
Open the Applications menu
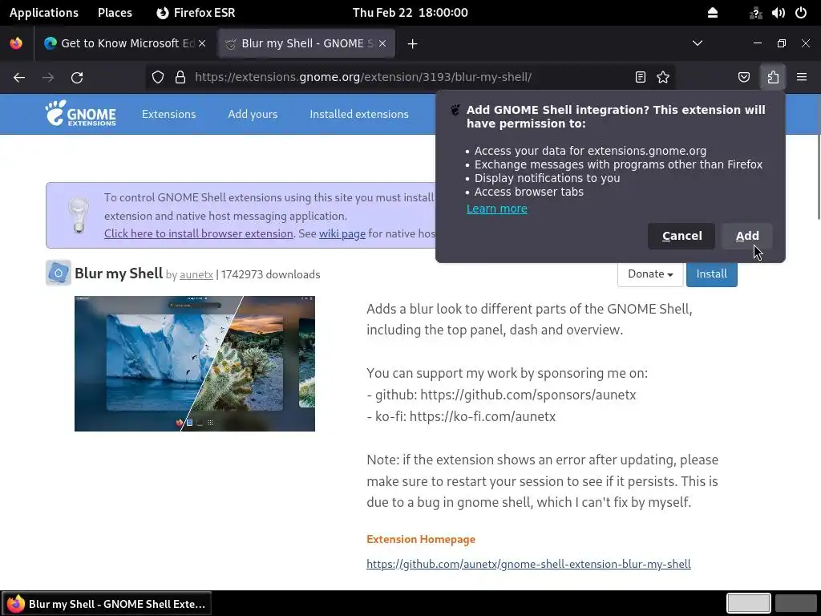(x=44, y=13)
